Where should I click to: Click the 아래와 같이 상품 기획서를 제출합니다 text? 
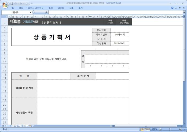(x=46, y=59)
